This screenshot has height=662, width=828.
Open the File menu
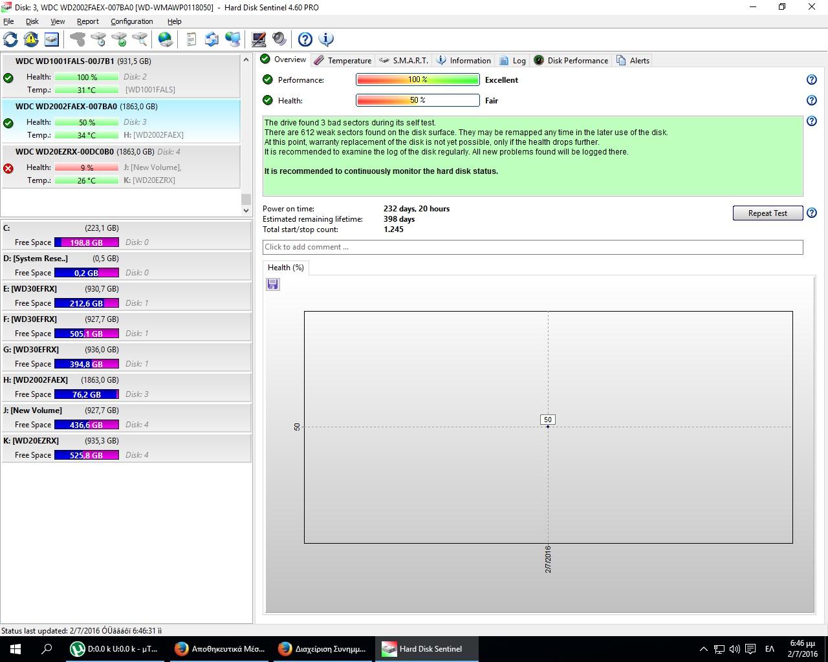(8, 21)
